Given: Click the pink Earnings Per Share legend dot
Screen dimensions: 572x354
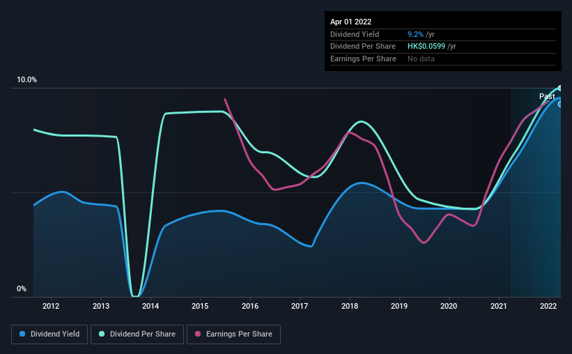Looking at the screenshot, I should click(x=198, y=334).
